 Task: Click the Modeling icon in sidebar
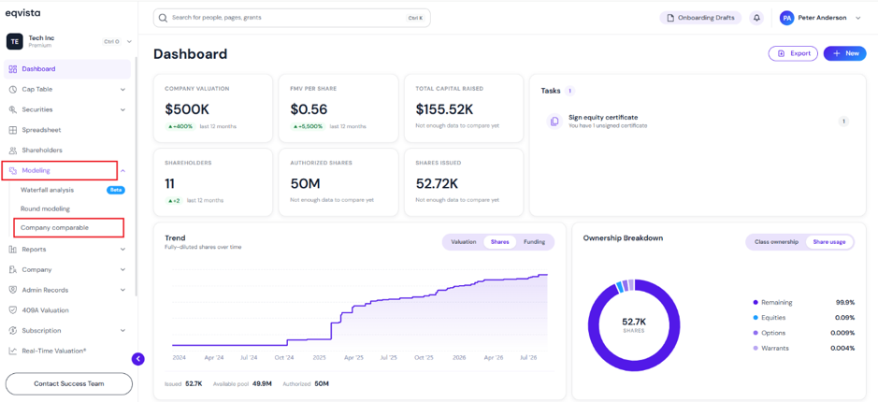pyautogui.click(x=13, y=171)
